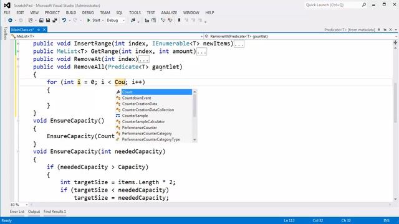Click the Quick Launch magnifier icon
The image size is (399, 224).
click(x=364, y=5)
